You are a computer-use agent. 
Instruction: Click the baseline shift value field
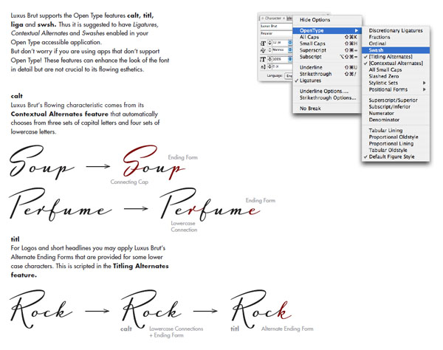(282, 66)
